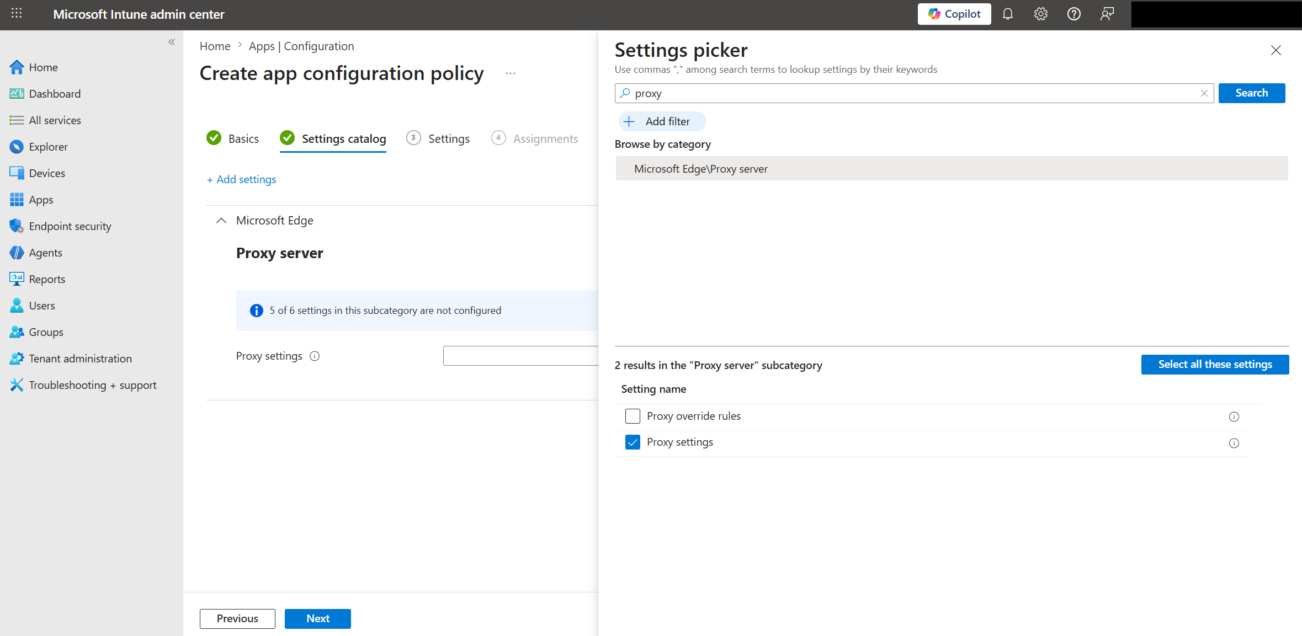Click the Users person icon
This screenshot has width=1302, height=636.
pyautogui.click(x=17, y=306)
